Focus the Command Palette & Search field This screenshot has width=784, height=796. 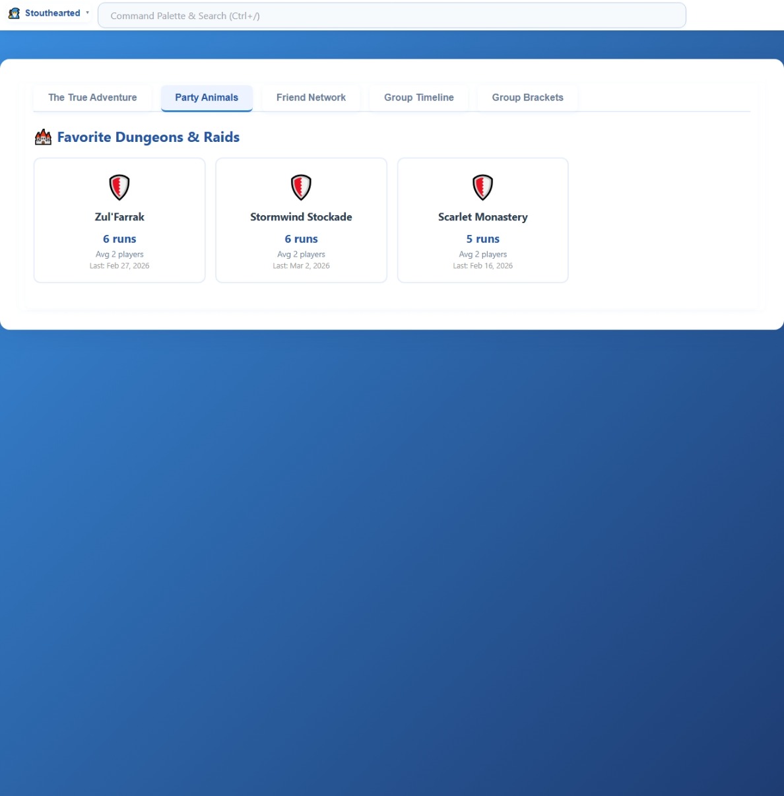pos(391,16)
